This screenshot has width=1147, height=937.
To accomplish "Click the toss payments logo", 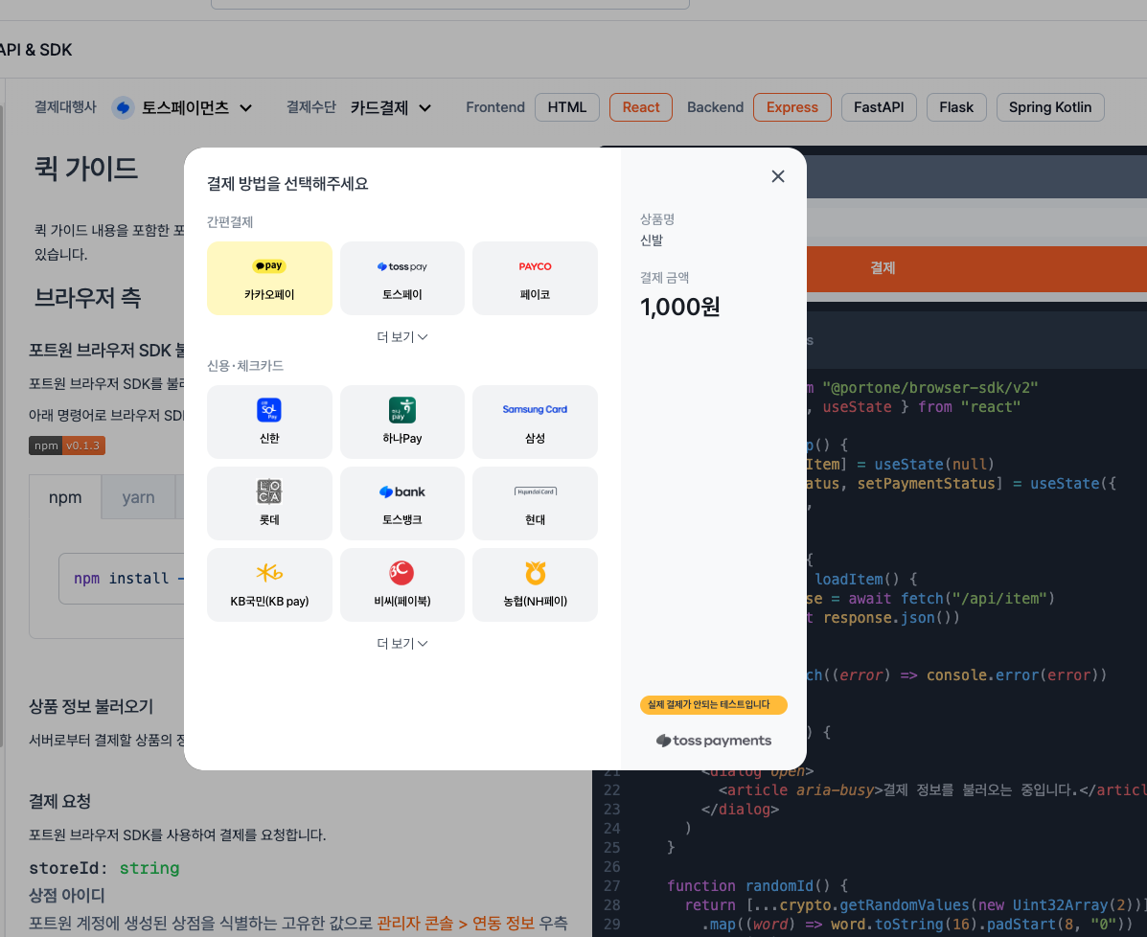I will click(x=713, y=741).
